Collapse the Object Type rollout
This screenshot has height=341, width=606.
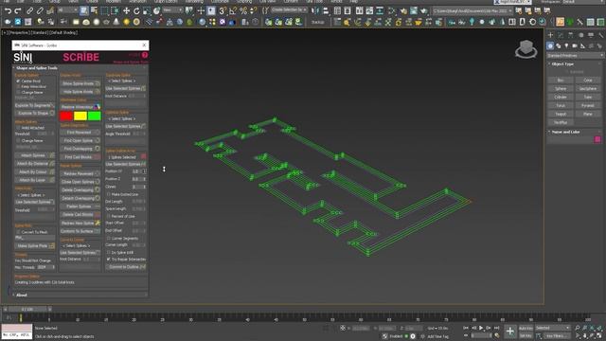tap(562, 63)
